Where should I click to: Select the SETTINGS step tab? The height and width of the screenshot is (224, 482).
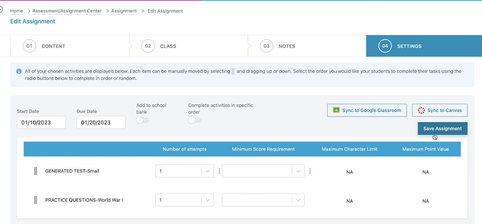[x=424, y=46]
